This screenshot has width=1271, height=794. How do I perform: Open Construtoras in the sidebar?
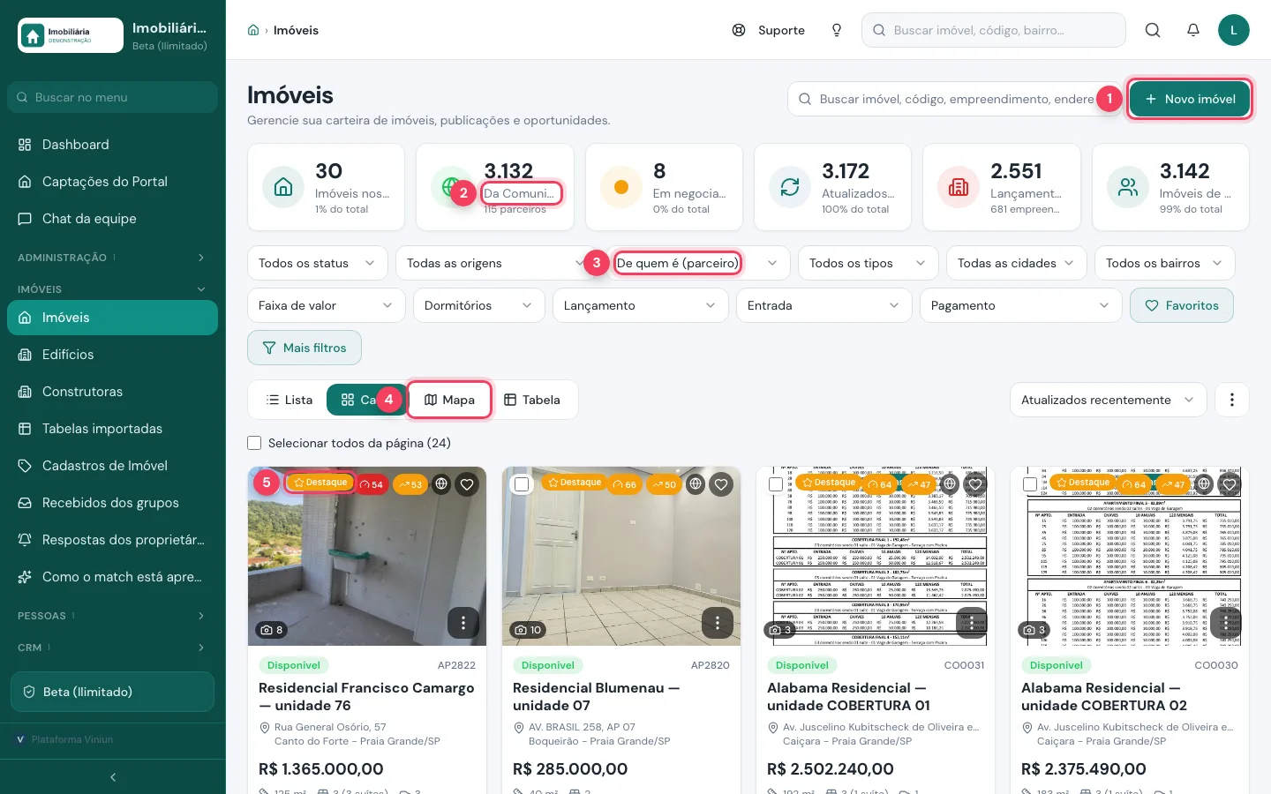point(113,392)
